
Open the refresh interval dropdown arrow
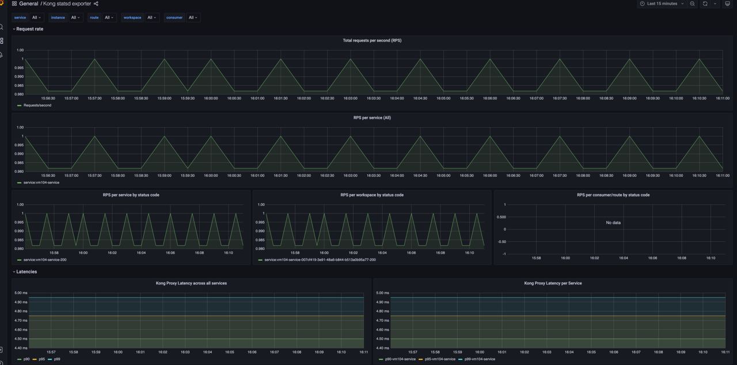coord(715,4)
